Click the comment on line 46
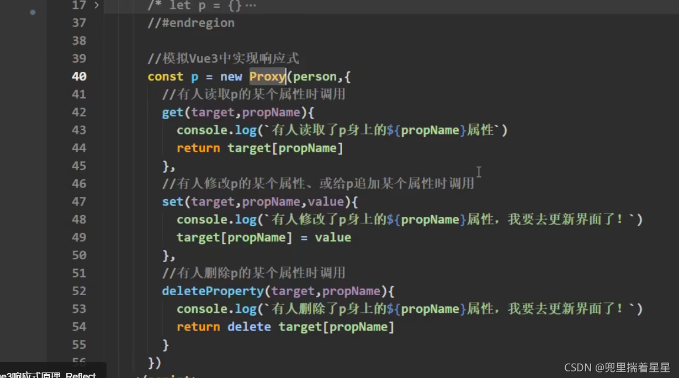This screenshot has height=378, width=679. (x=318, y=184)
